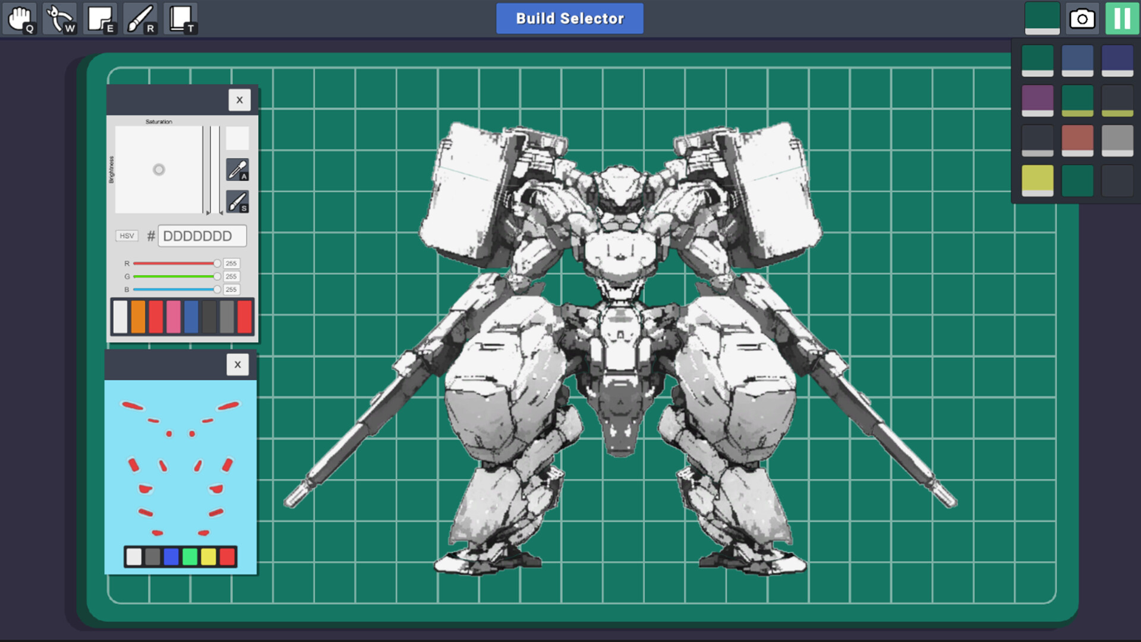
Task: Open the Build Selector
Action: coord(569,18)
